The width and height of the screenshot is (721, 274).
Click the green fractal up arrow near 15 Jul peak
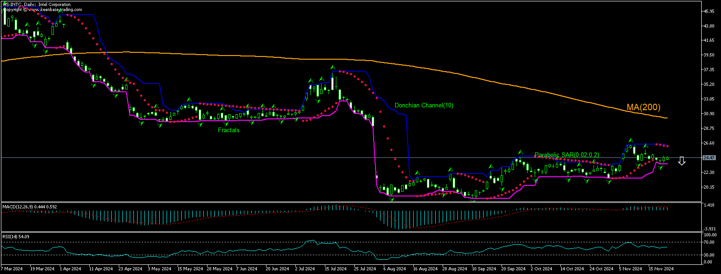[x=332, y=67]
